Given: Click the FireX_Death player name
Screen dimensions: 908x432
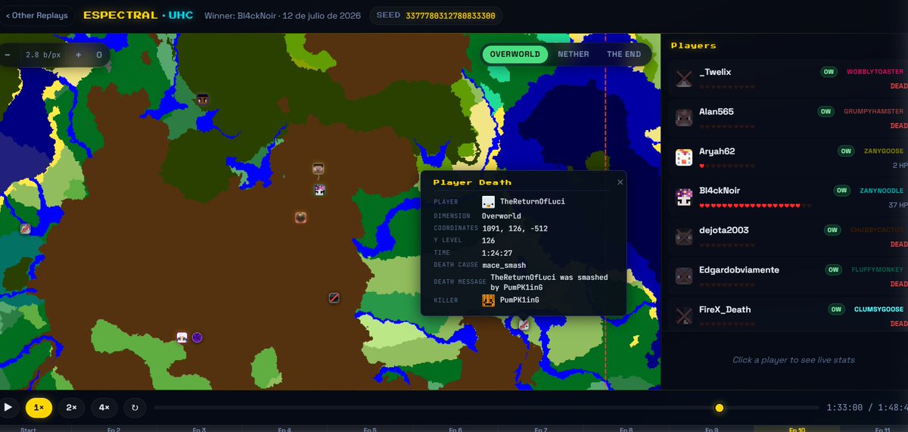Looking at the screenshot, I should point(725,309).
